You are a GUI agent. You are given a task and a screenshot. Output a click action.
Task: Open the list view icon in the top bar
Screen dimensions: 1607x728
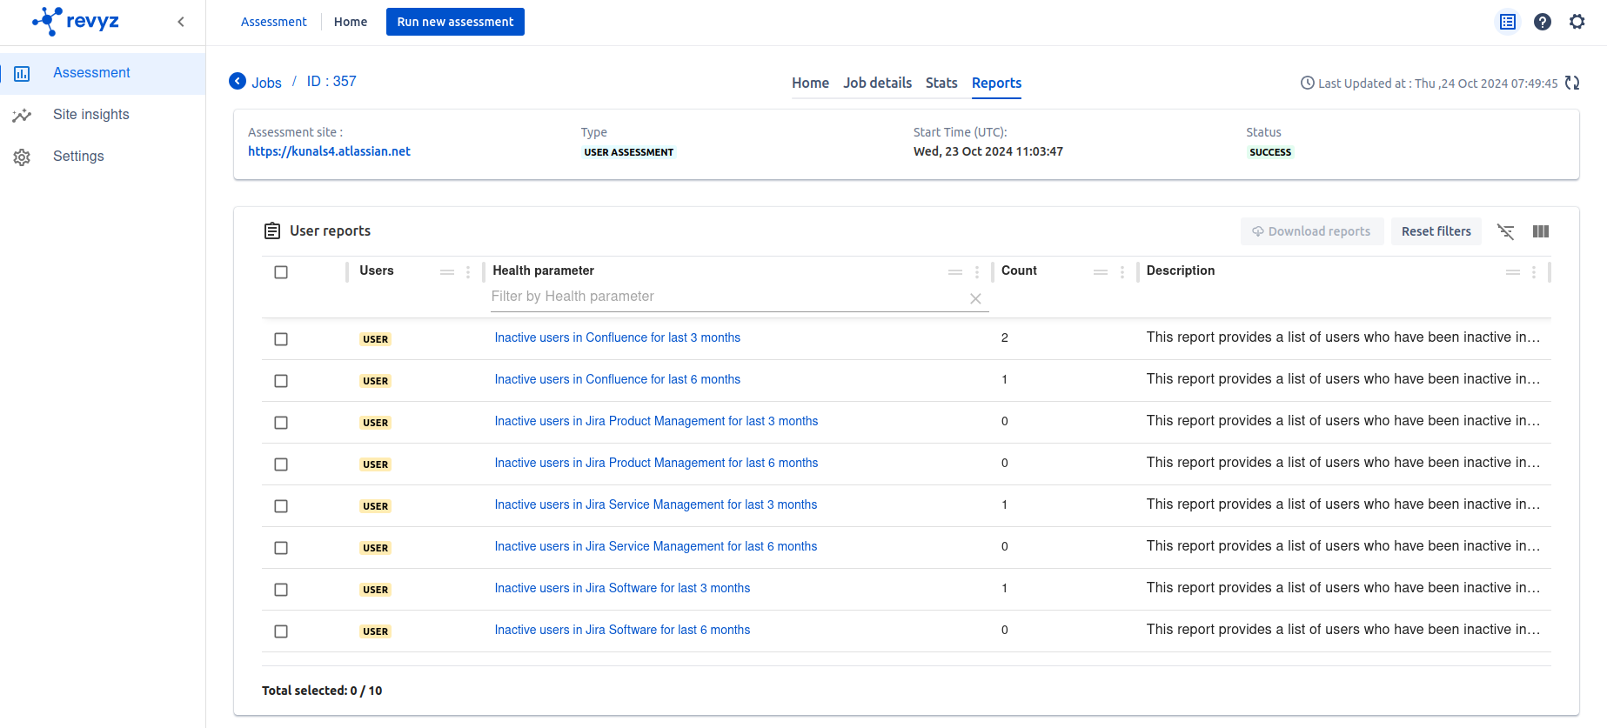[x=1508, y=22]
